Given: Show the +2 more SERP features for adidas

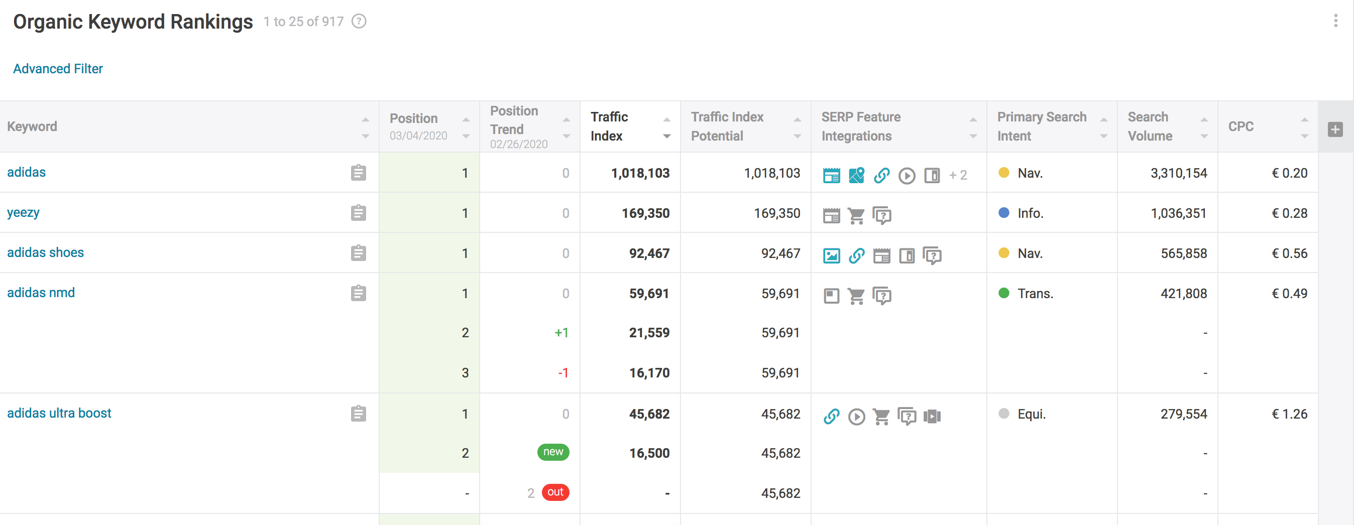Looking at the screenshot, I should tap(958, 175).
